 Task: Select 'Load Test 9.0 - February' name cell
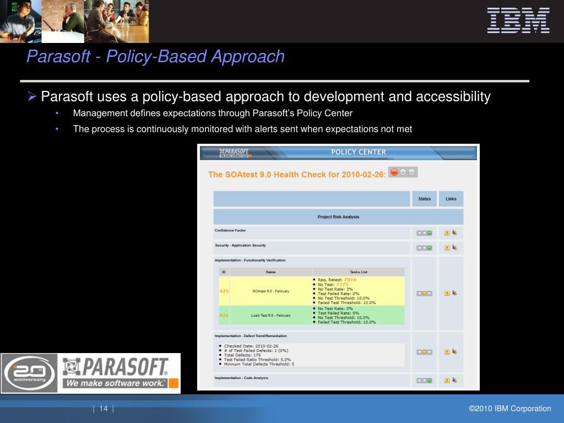pyautogui.click(x=271, y=316)
